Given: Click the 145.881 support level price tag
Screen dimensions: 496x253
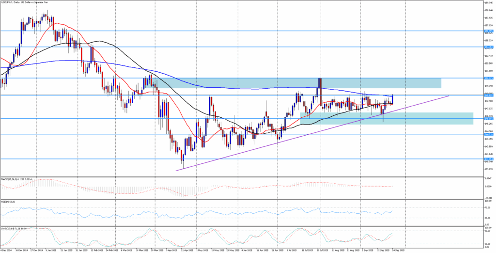Looking at the screenshot, I should click(x=488, y=118).
